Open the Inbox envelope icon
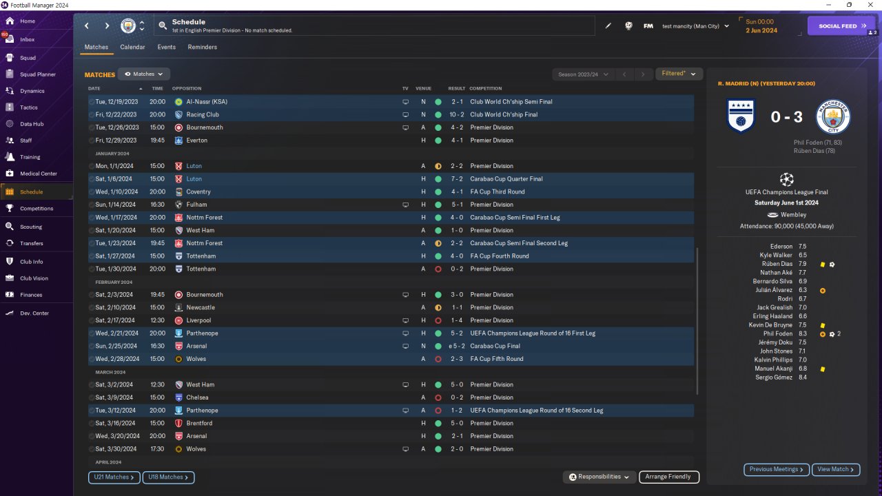This screenshot has width=882, height=496. tap(10, 39)
